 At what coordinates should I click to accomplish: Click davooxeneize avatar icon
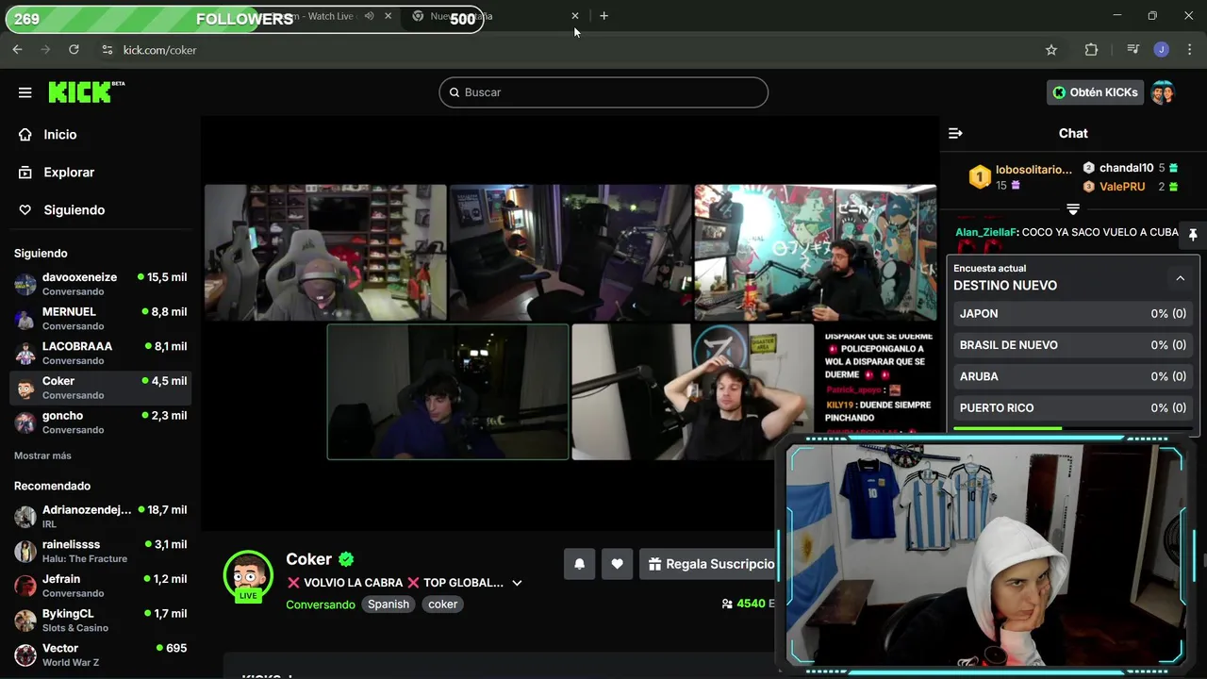click(25, 284)
